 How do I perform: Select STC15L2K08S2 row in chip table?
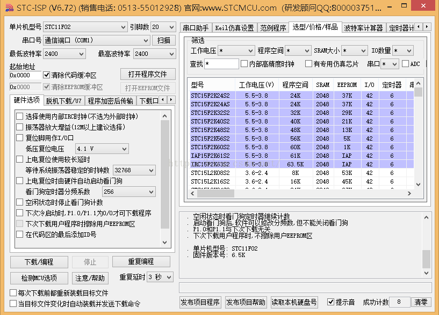[302, 173]
